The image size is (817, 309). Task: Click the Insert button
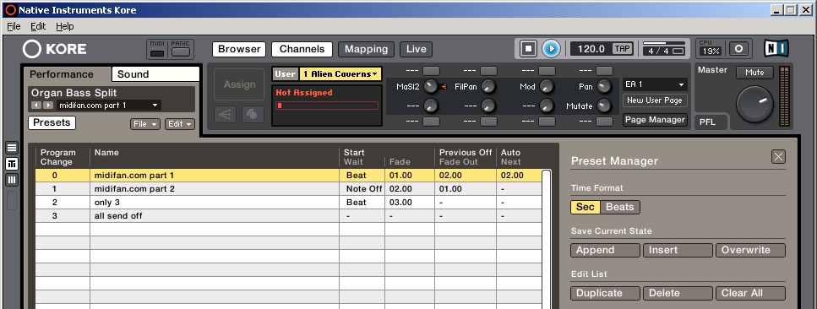[x=678, y=250]
